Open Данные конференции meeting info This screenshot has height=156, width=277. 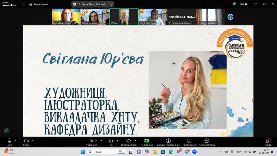(x=168, y=141)
